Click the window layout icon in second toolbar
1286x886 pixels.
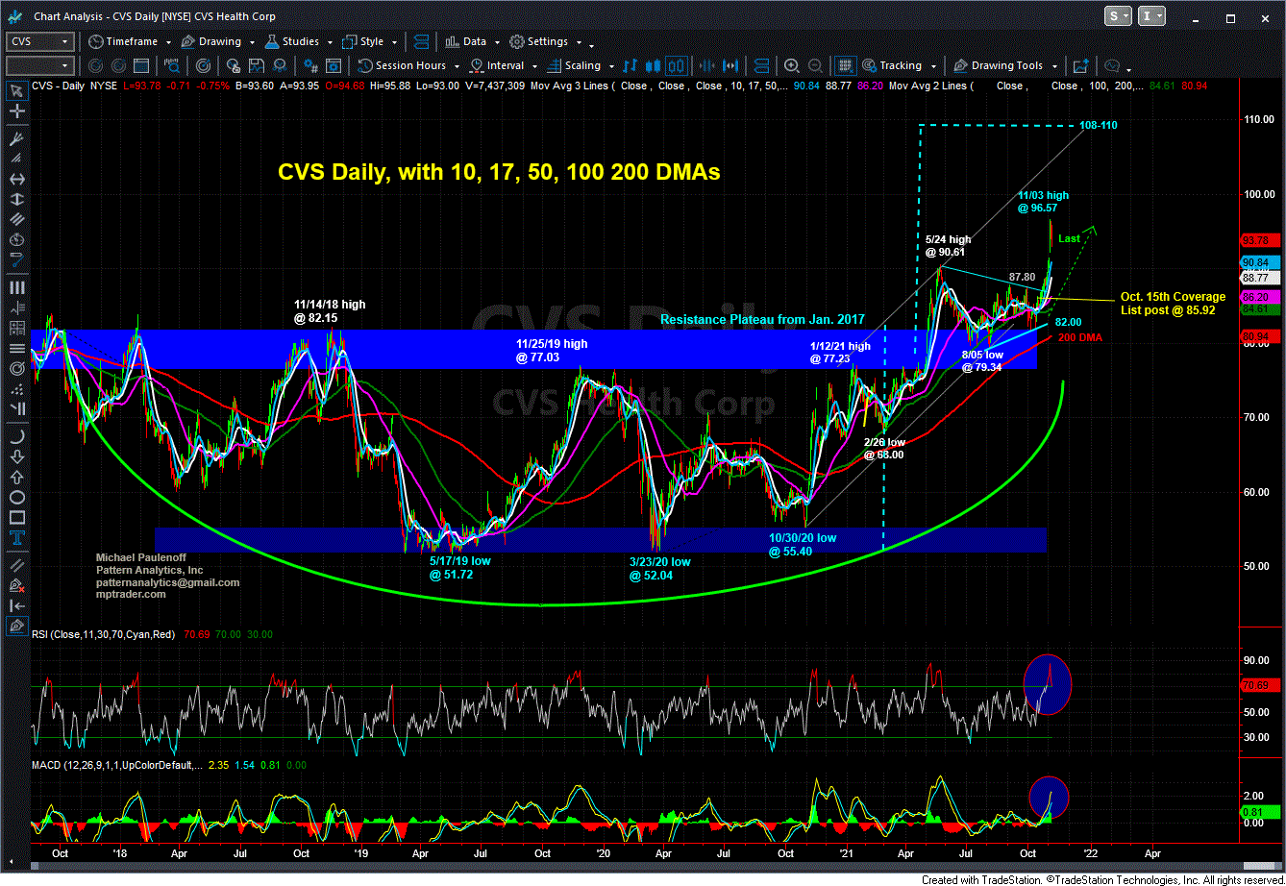pyautogui.click(x=141, y=65)
